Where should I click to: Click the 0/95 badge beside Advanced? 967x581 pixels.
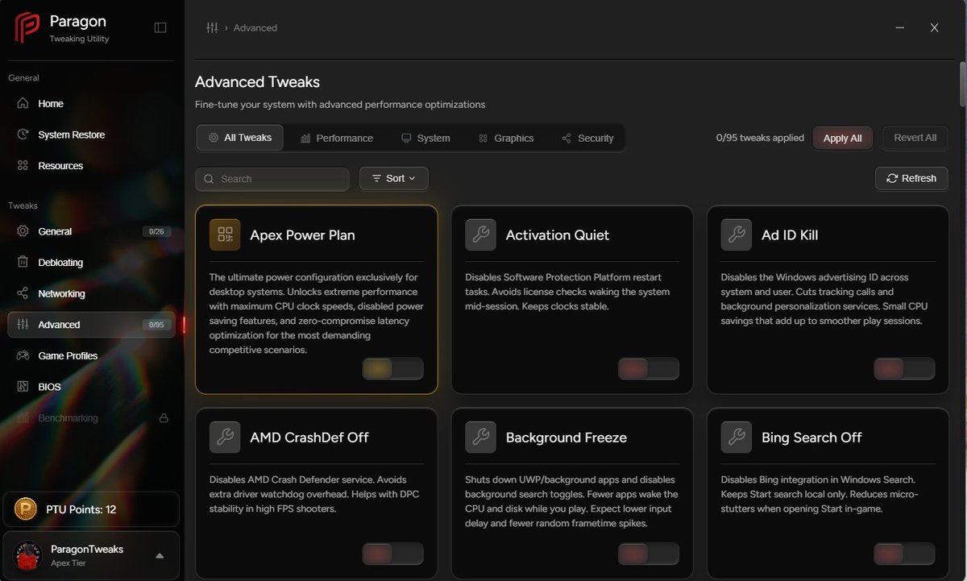[x=156, y=325]
